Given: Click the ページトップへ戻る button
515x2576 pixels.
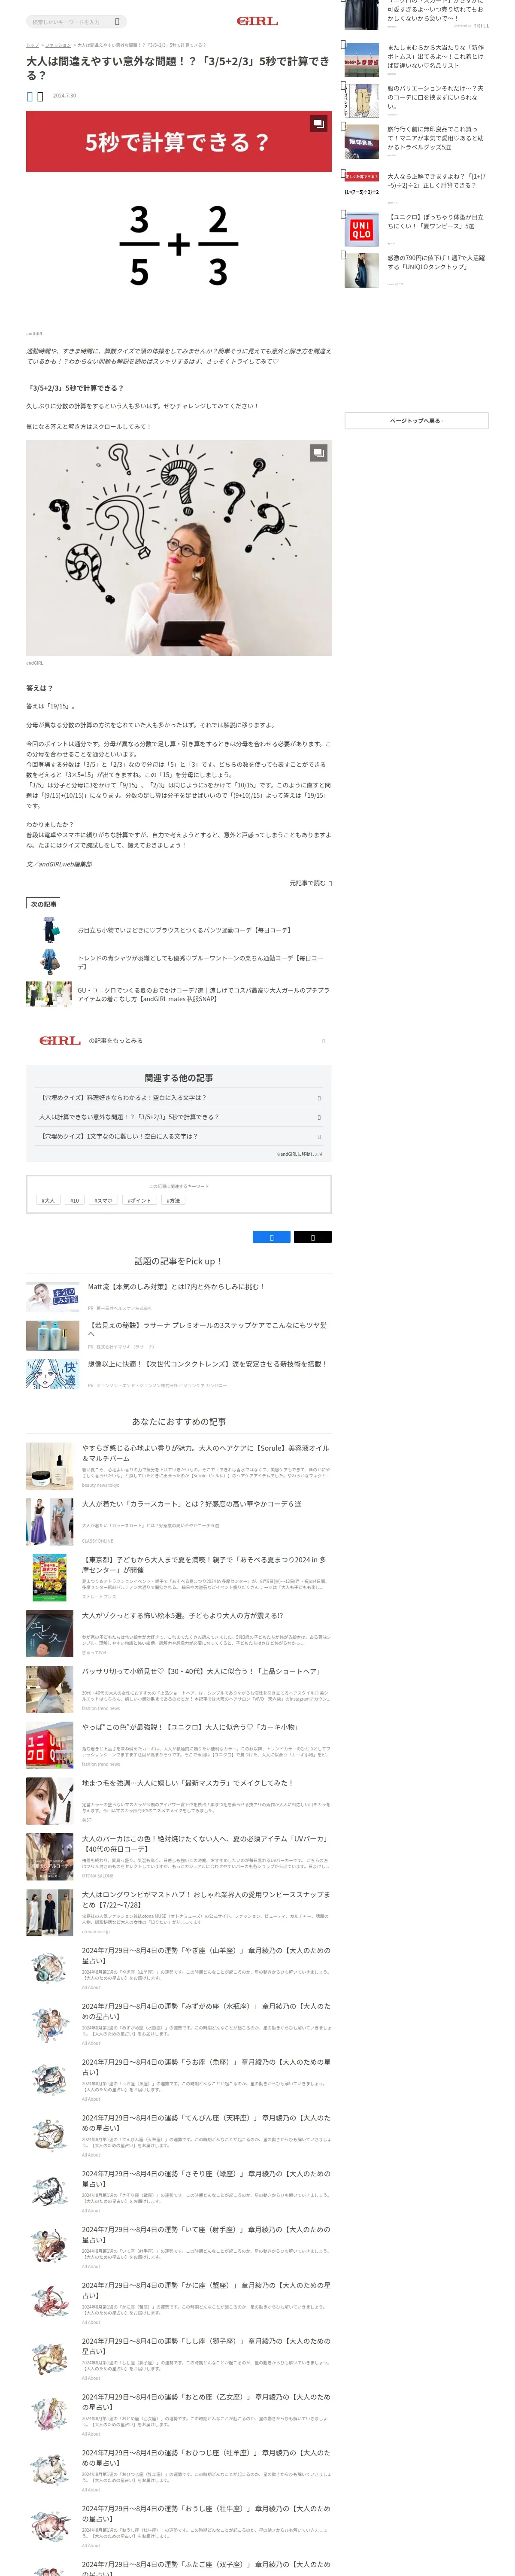Looking at the screenshot, I should (x=416, y=421).
